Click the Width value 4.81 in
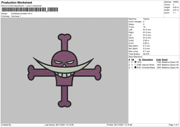 175,10
